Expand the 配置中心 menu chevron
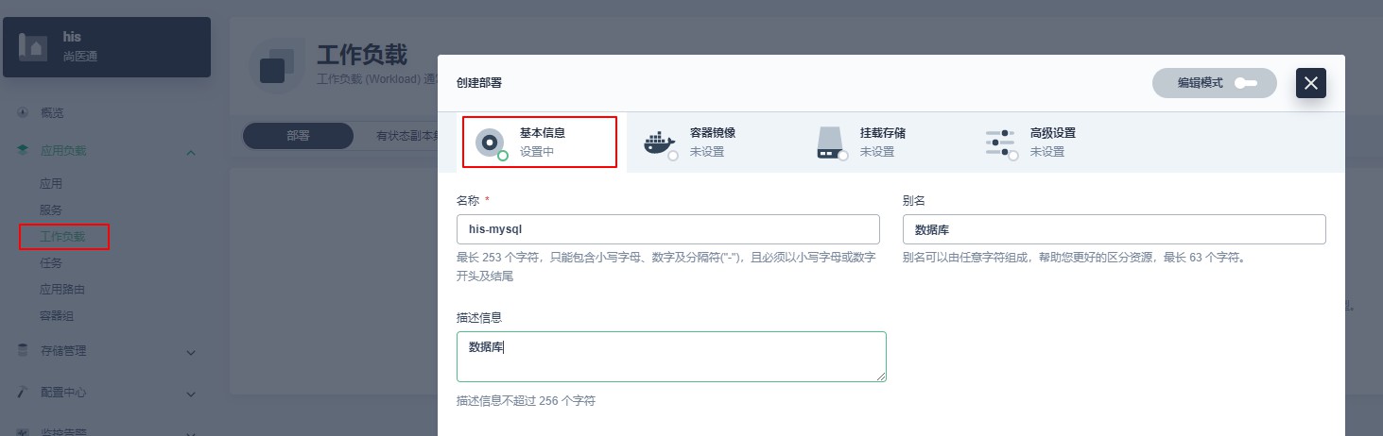 (x=191, y=394)
